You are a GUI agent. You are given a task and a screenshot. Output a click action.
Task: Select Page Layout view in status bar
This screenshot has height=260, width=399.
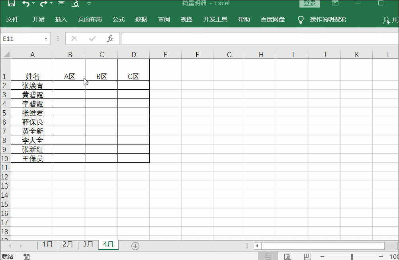tap(287, 256)
